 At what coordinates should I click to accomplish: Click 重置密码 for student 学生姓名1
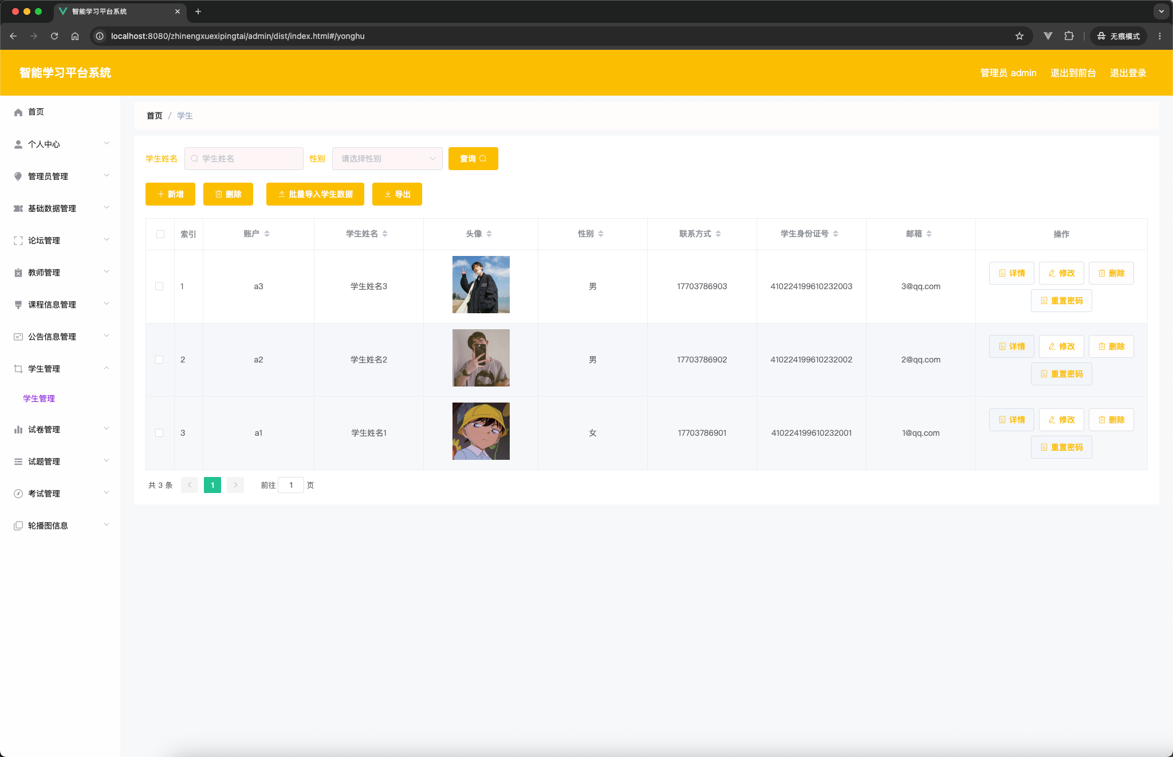point(1061,447)
